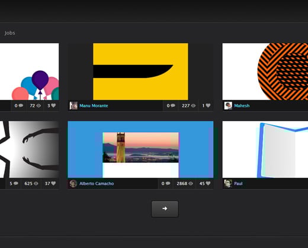Click views eye icon showing 625
The width and height of the screenshot is (308, 248).
(36, 184)
